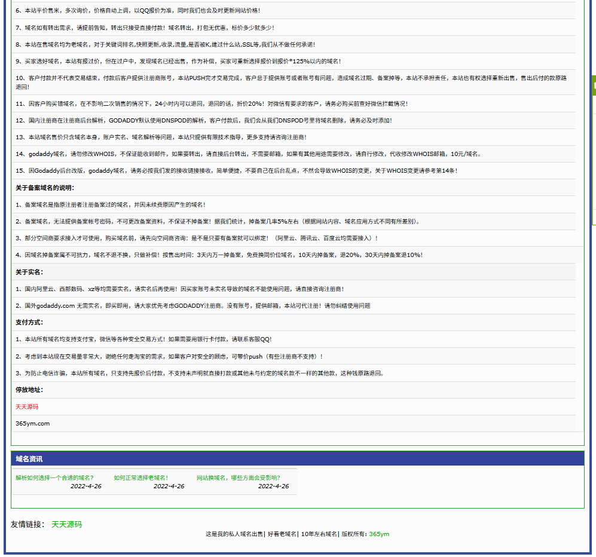Open article 解析如何选择一个合适的域名?
This screenshot has height=557, width=596.
pos(54,478)
